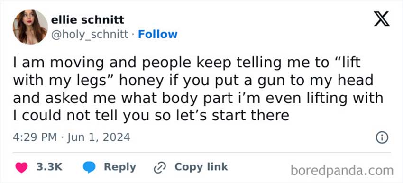Click the circled info icon beside timestamp
403x183 pixels.
[382, 138]
